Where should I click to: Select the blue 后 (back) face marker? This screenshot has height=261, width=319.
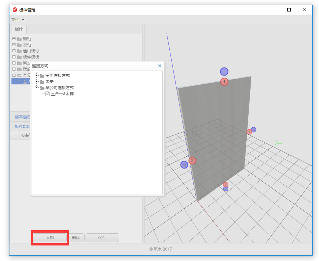coord(254,129)
